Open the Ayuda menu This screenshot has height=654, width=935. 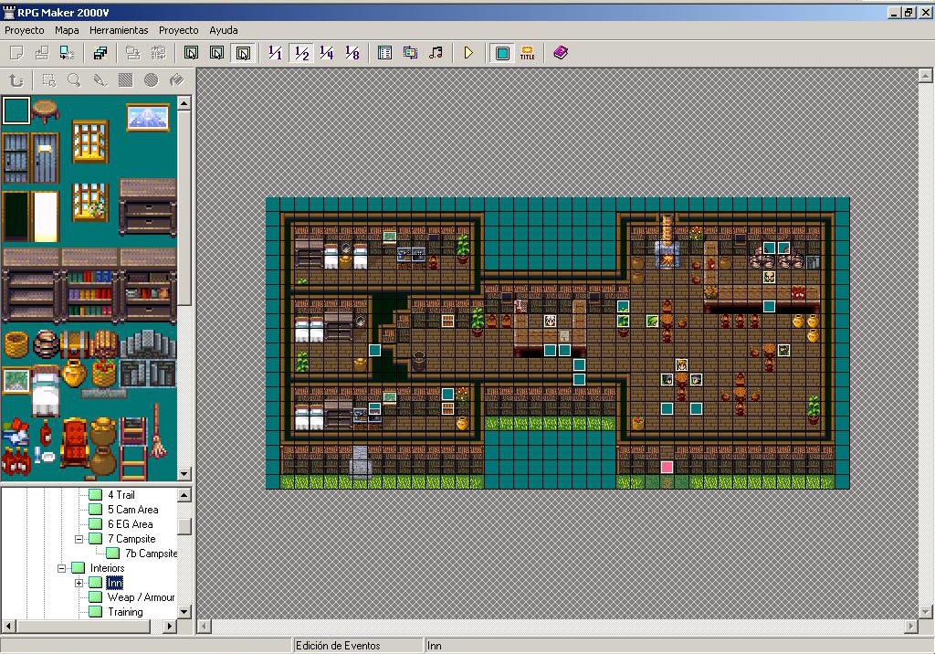point(224,30)
